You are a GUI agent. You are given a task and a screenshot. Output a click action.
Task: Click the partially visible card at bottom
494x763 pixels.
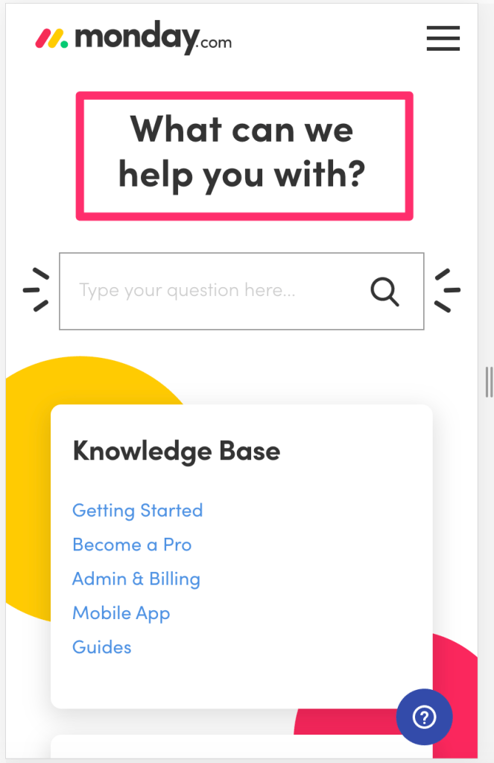(224, 747)
